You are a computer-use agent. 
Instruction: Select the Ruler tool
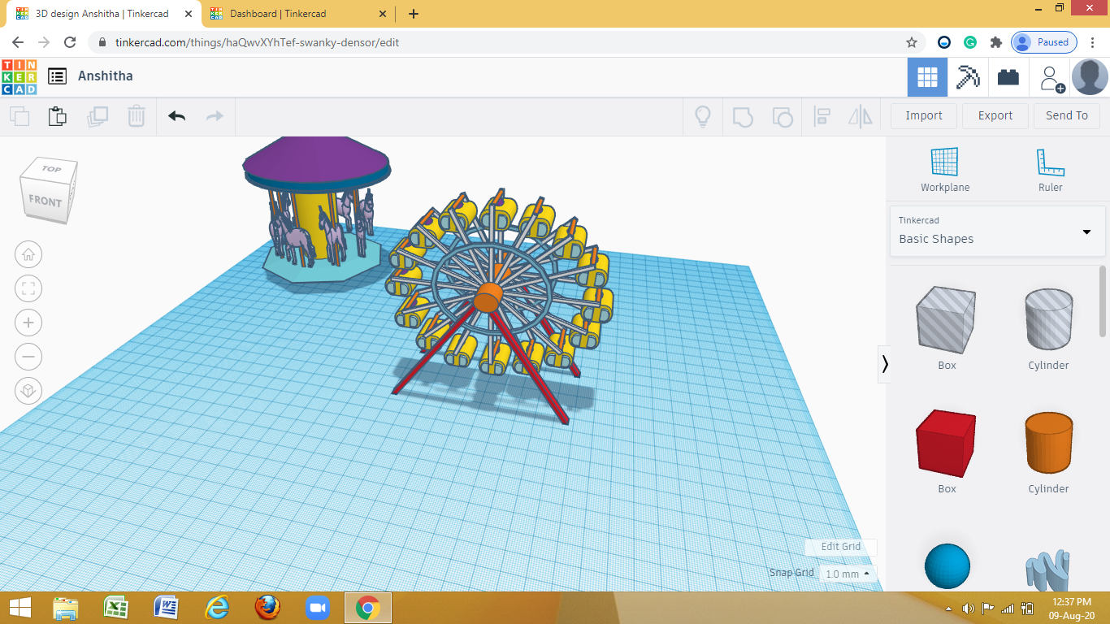(x=1051, y=170)
